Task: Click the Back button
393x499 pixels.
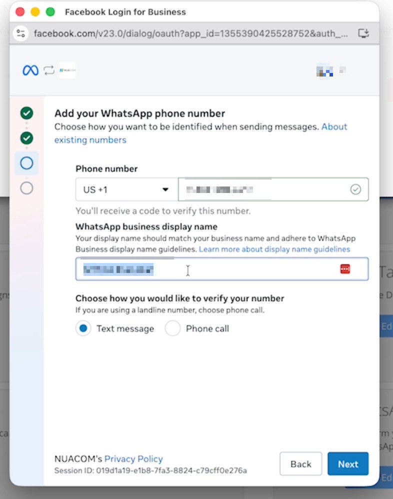Action: pos(300,464)
